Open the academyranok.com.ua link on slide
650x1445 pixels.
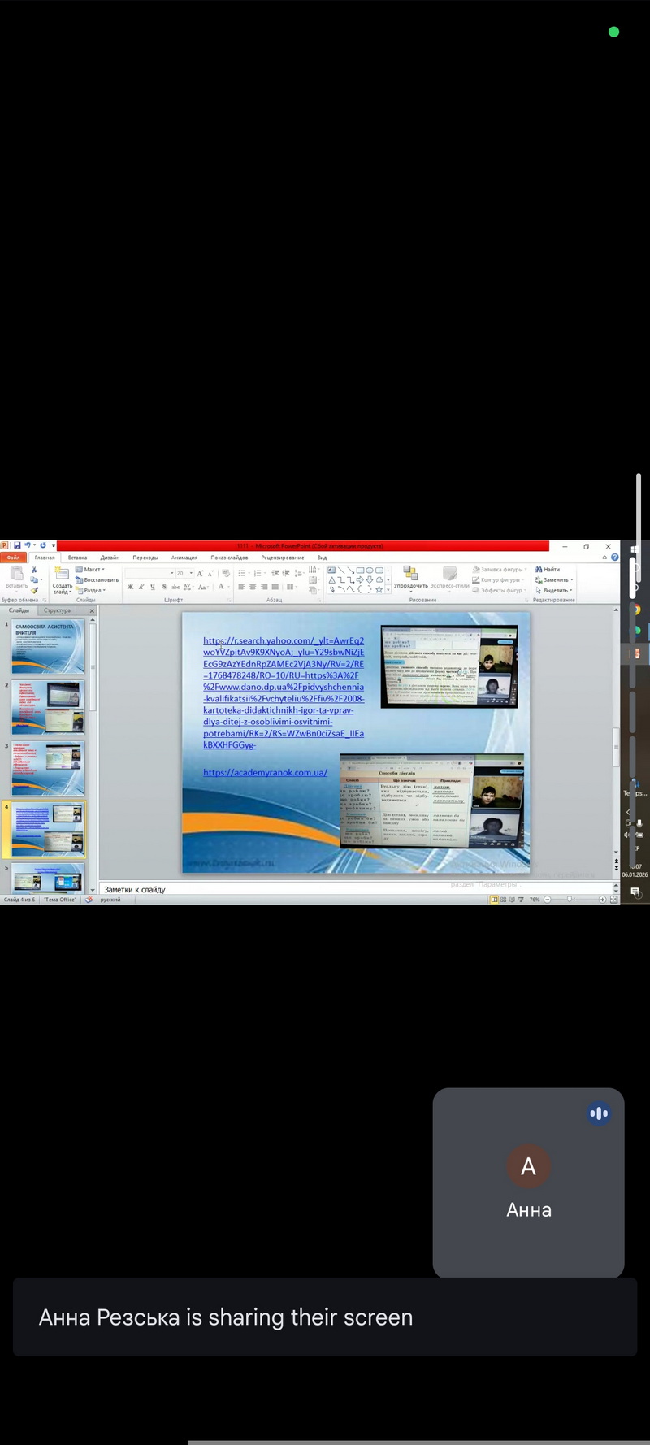pyautogui.click(x=265, y=773)
